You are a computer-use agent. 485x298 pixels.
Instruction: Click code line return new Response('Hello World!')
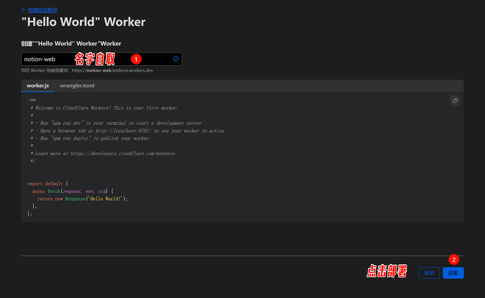[x=83, y=199]
